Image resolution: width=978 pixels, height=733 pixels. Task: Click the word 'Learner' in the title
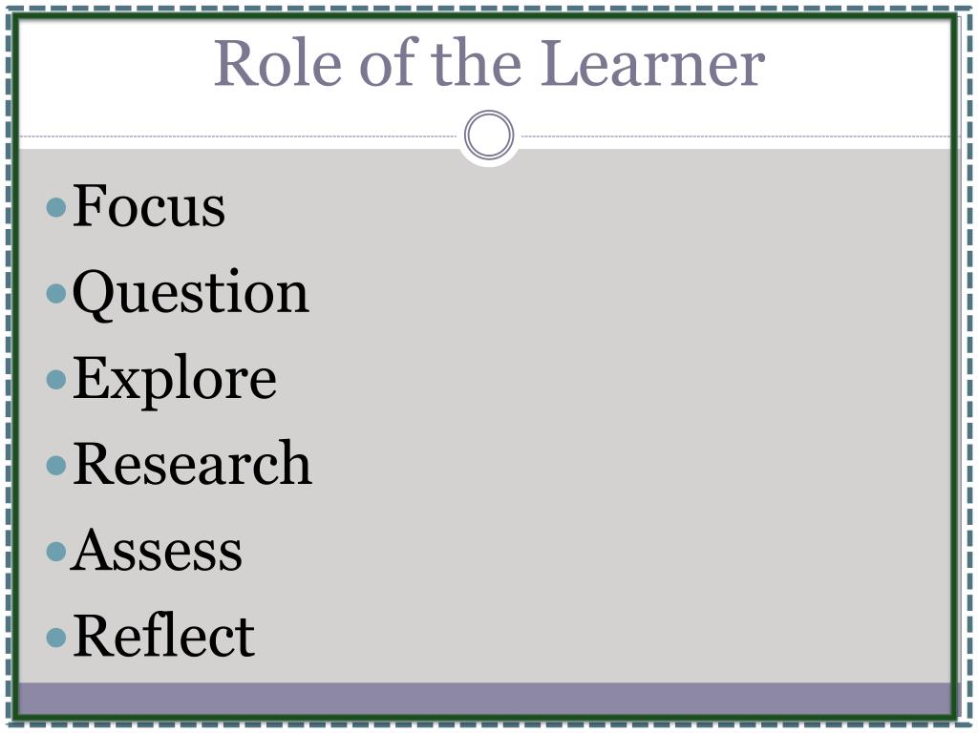(652, 63)
